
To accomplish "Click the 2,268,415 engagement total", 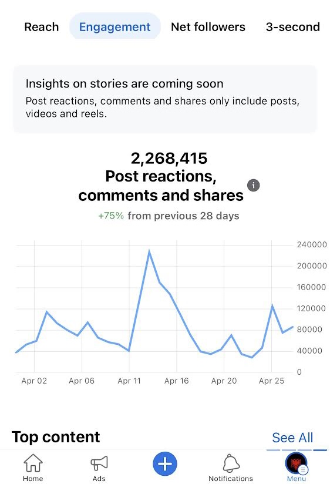I will pos(169,159).
